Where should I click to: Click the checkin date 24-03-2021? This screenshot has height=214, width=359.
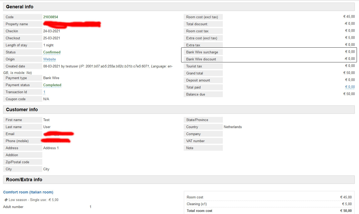(x=52, y=31)
